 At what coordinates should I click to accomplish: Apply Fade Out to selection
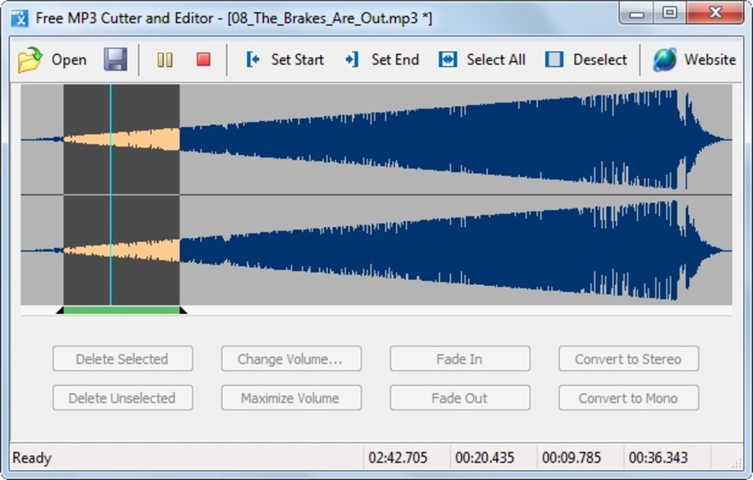pyautogui.click(x=460, y=398)
